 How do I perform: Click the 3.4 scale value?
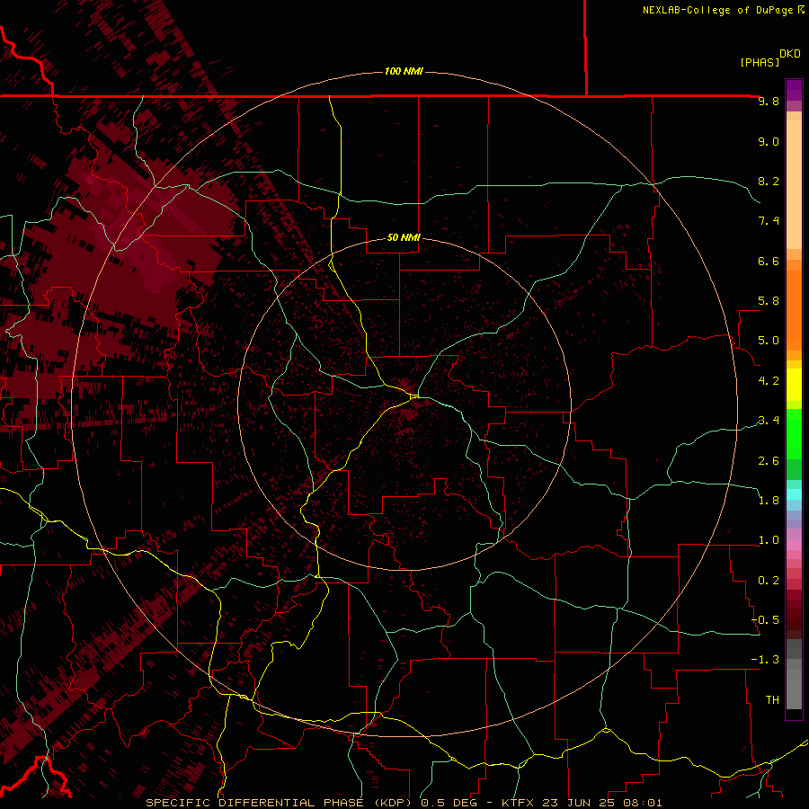coord(769,421)
